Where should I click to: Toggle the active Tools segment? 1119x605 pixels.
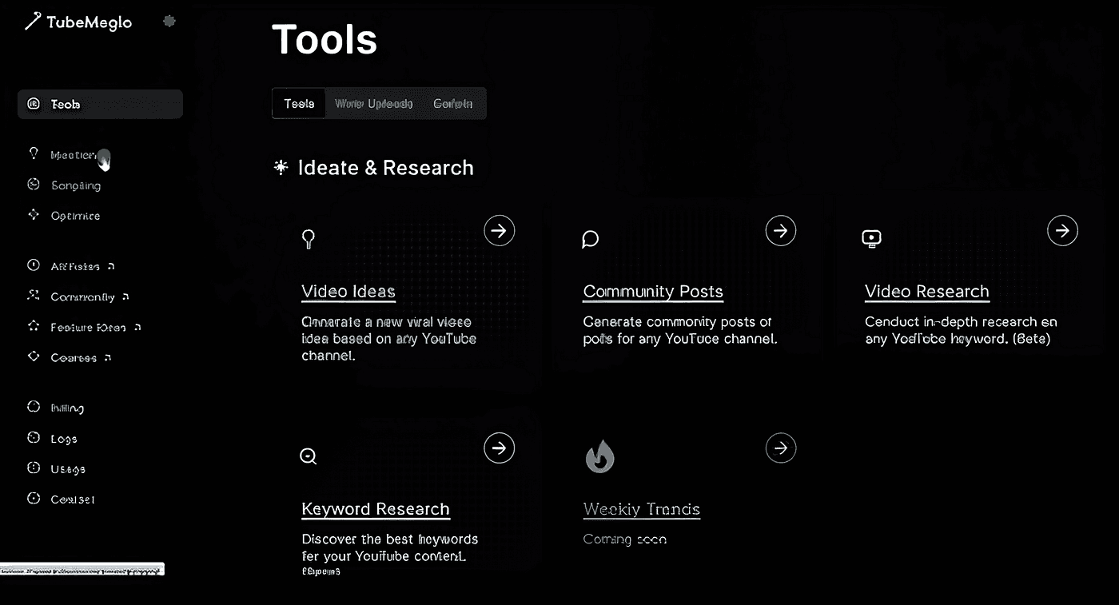298,103
